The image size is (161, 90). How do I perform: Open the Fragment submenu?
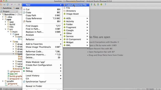click(x=76, y=27)
